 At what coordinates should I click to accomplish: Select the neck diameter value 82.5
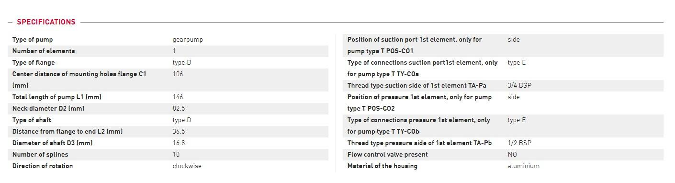(x=179, y=109)
